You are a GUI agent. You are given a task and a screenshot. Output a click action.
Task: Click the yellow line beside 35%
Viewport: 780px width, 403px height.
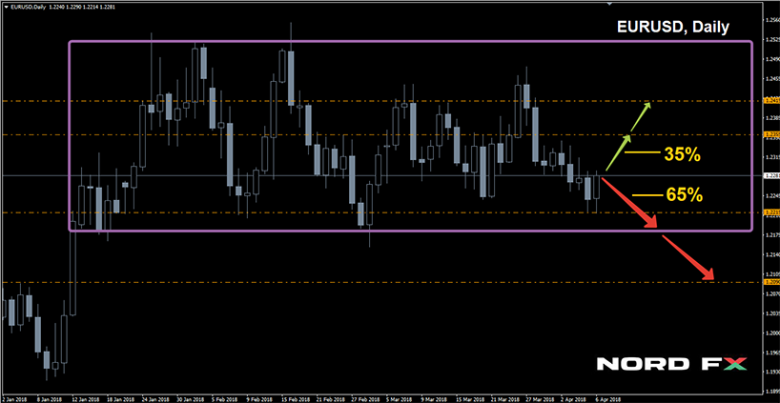[x=646, y=152]
